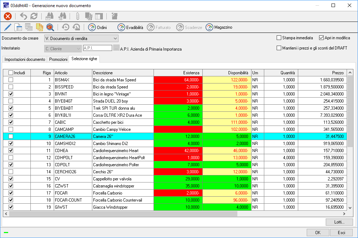Click the yellow sticky notes icon
The width and height of the screenshot is (358, 238).
[39, 27]
